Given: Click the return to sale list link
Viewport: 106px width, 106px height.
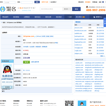Looking at the screenshot, I should (35, 62).
